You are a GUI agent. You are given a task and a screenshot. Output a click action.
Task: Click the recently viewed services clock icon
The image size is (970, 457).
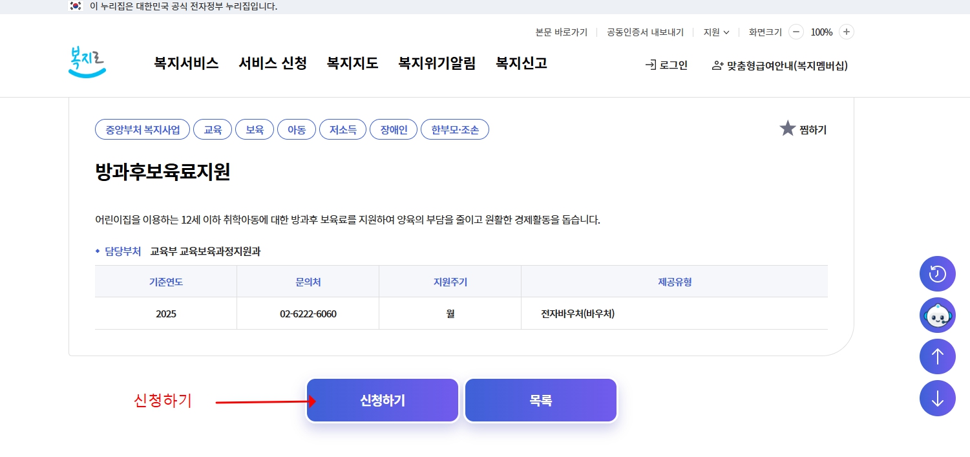(937, 273)
